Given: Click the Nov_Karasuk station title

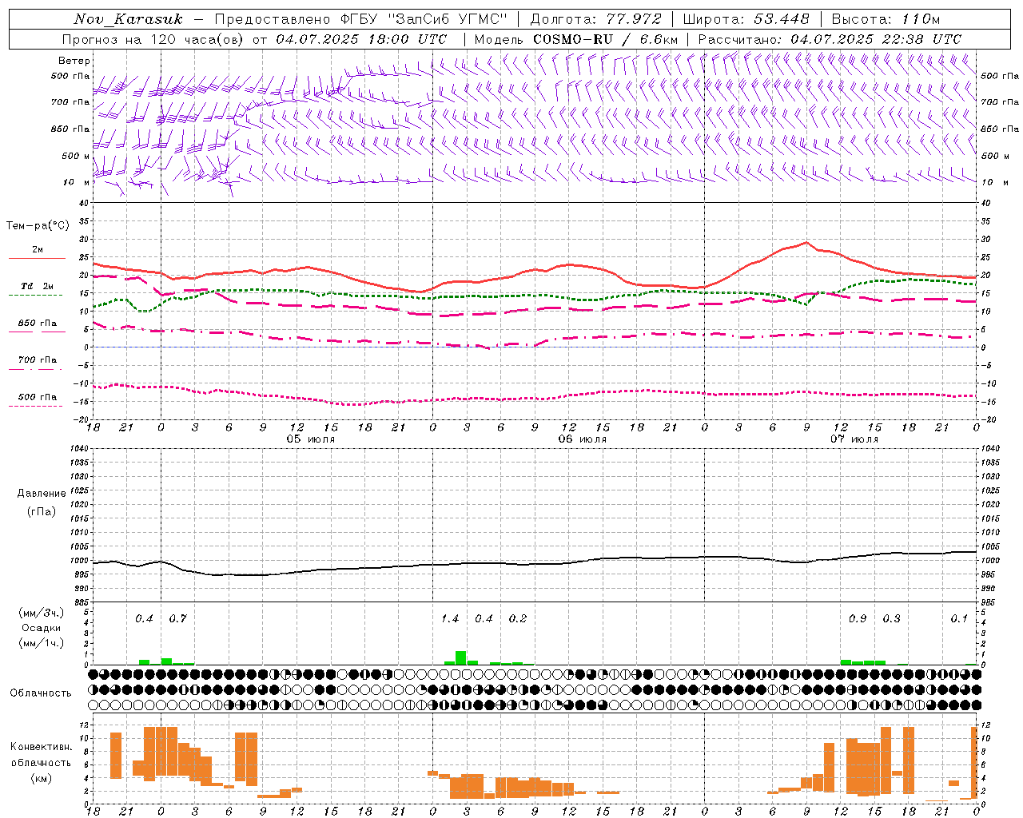Looking at the screenshot, I should tap(128, 19).
